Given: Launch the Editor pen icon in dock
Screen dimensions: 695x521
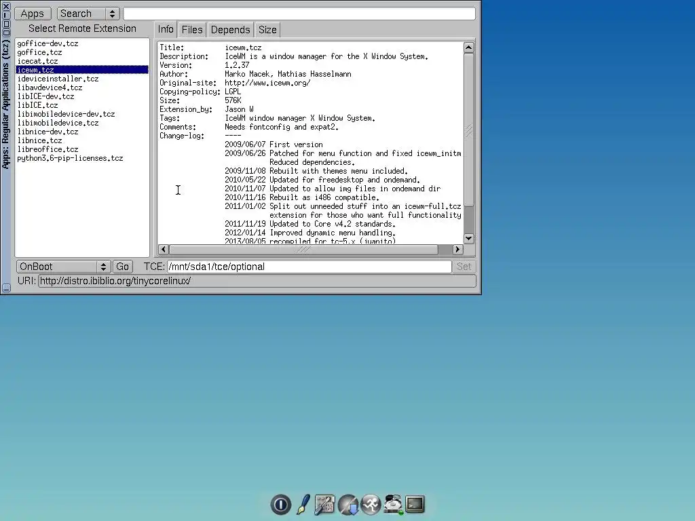Looking at the screenshot, I should [303, 504].
